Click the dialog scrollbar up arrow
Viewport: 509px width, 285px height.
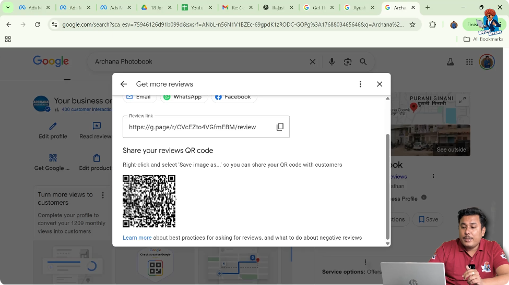387,98
